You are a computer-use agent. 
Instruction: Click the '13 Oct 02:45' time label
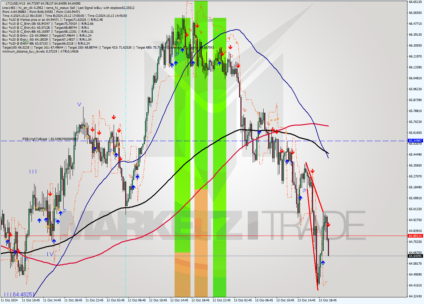243,300
